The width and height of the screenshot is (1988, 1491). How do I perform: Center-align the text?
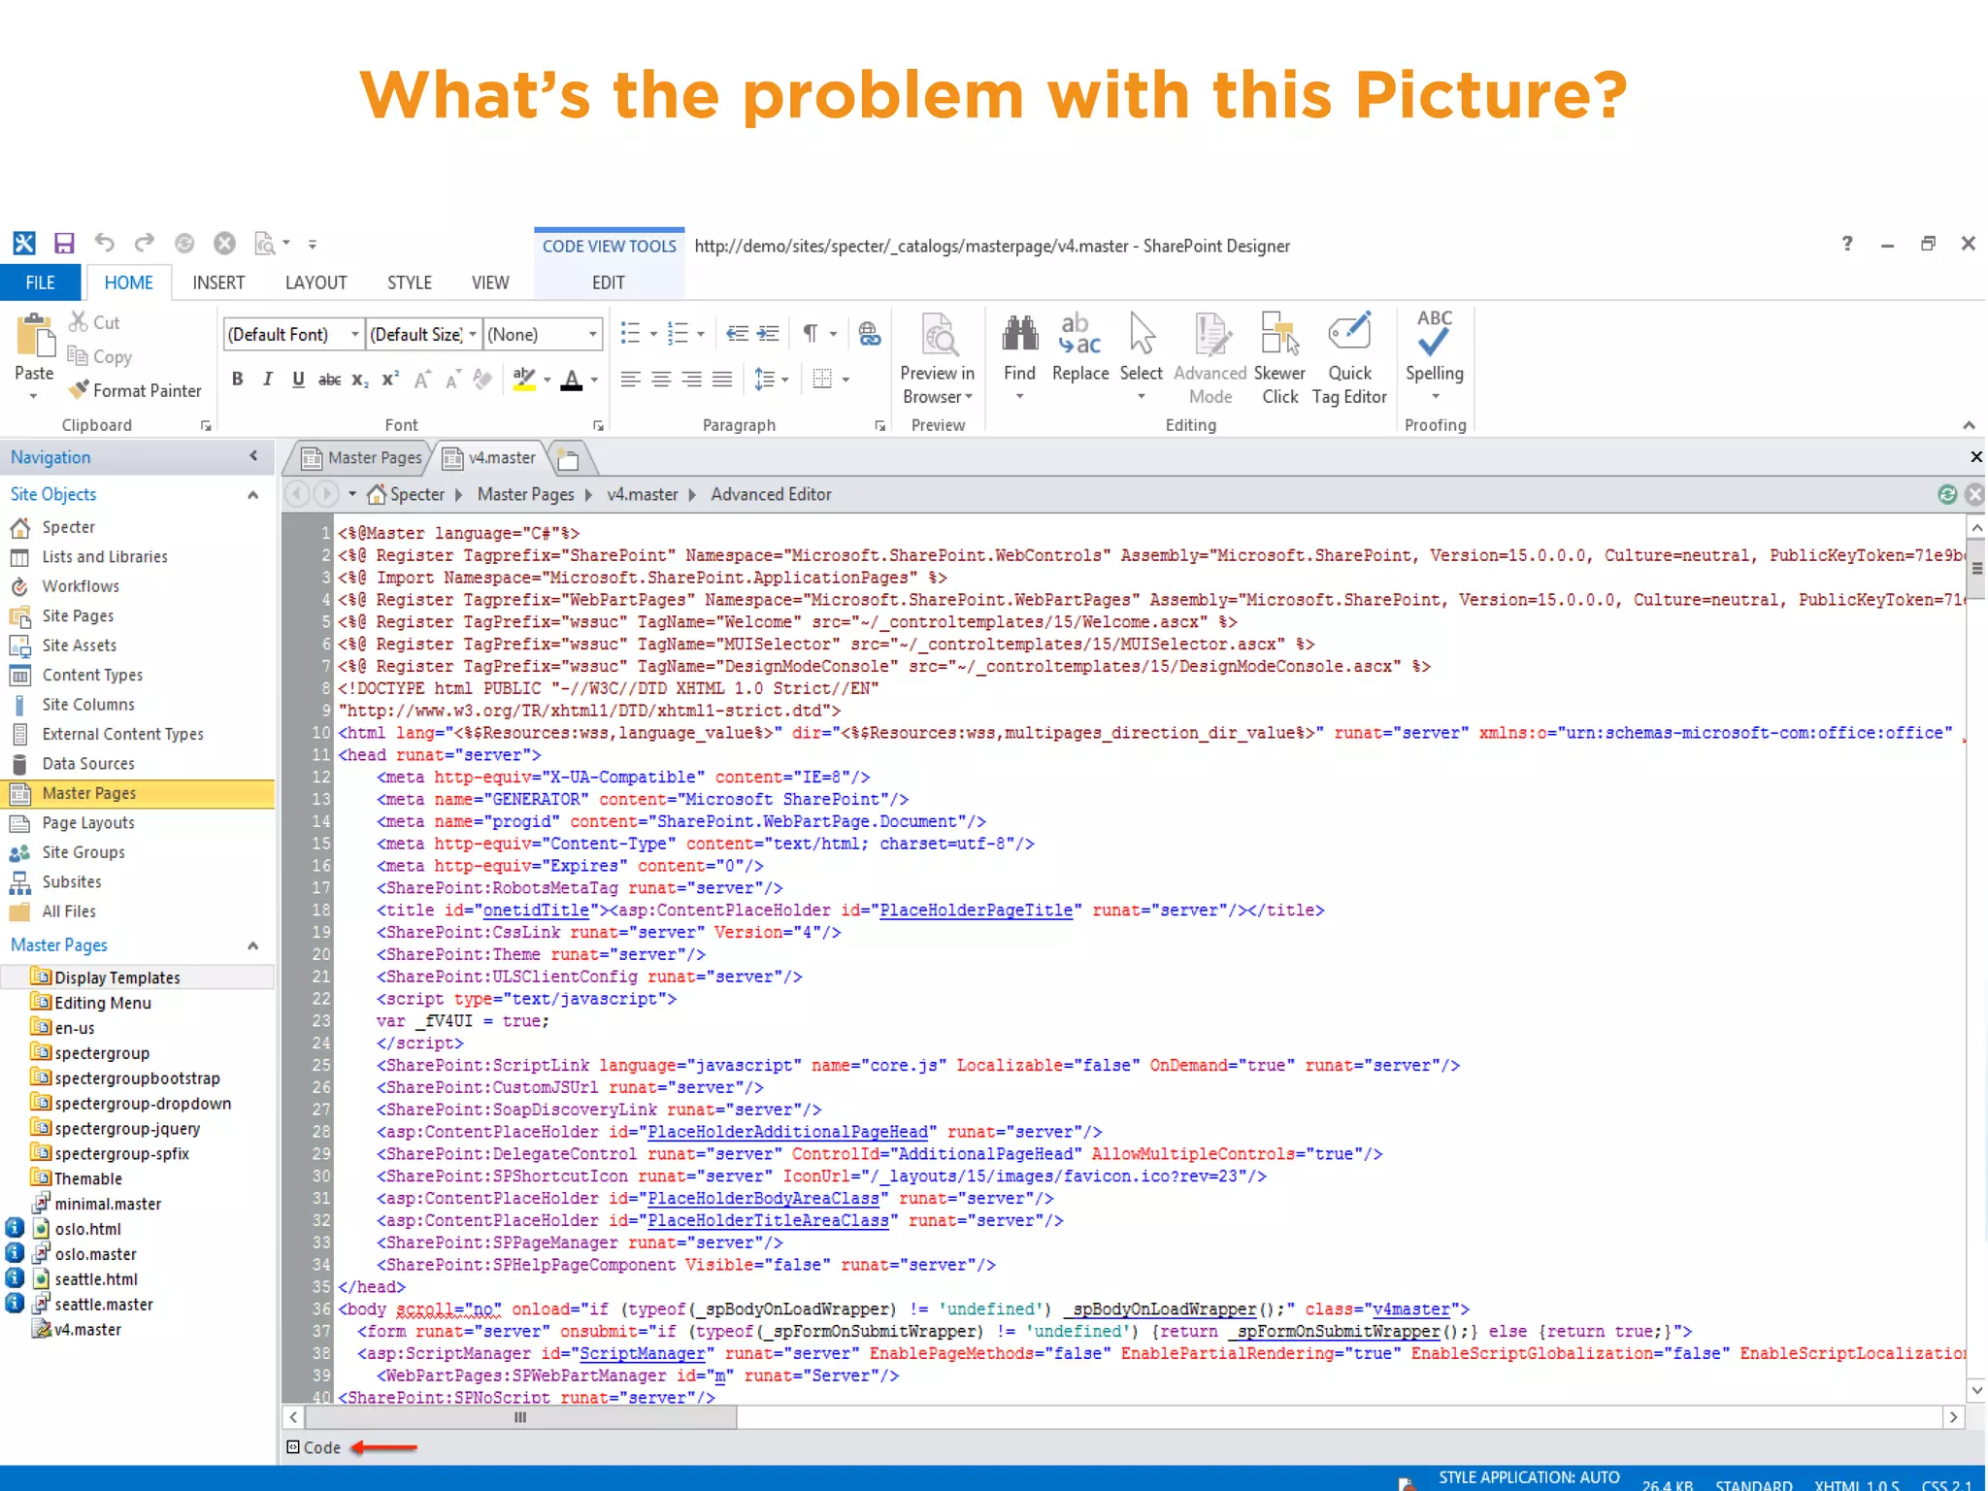click(661, 380)
